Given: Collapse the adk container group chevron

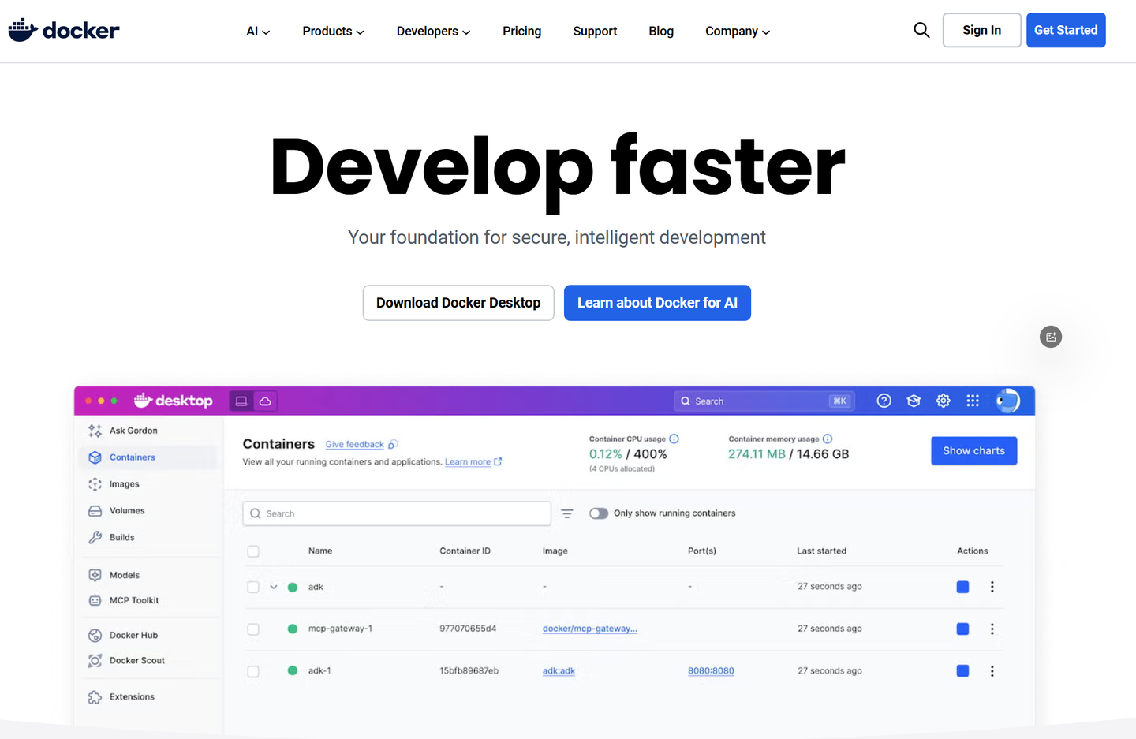Looking at the screenshot, I should [274, 587].
